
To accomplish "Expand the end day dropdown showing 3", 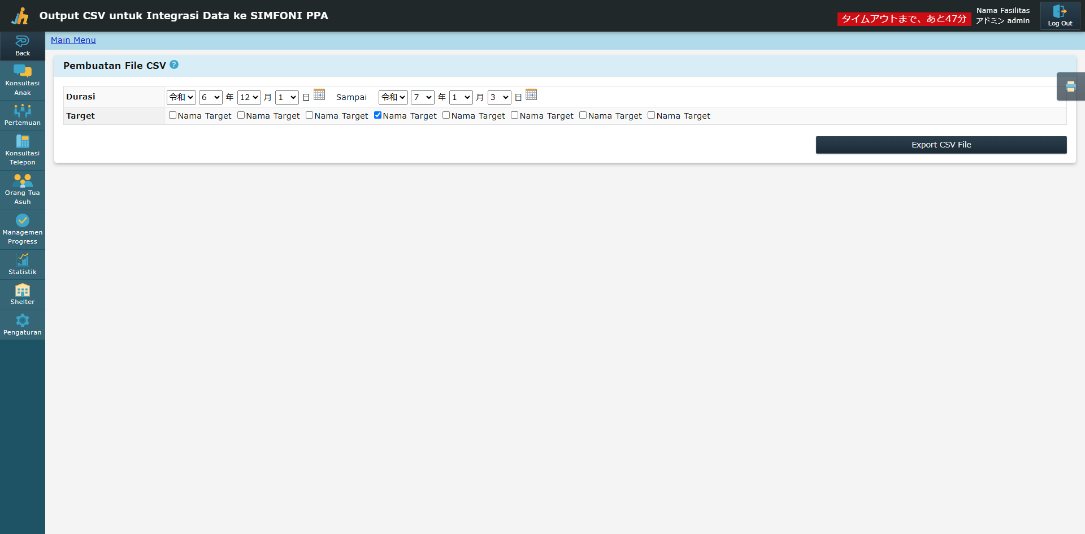I will 499,97.
